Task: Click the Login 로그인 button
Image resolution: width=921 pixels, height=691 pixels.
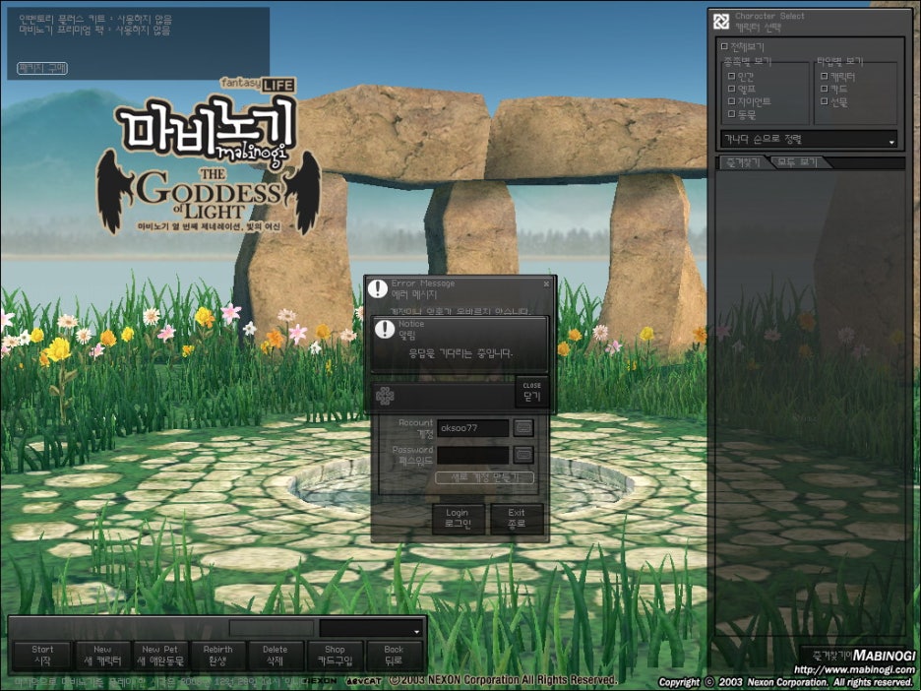Action: (459, 518)
